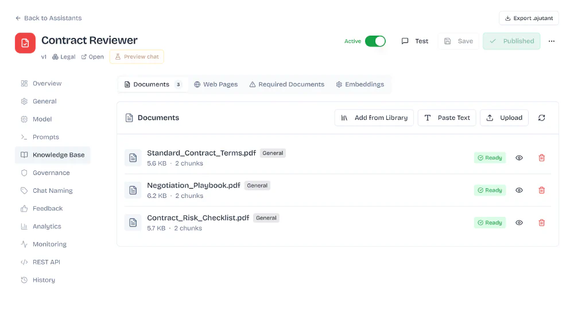Switch to the Documents tab
Screen dimensions: 574x315
point(153,84)
